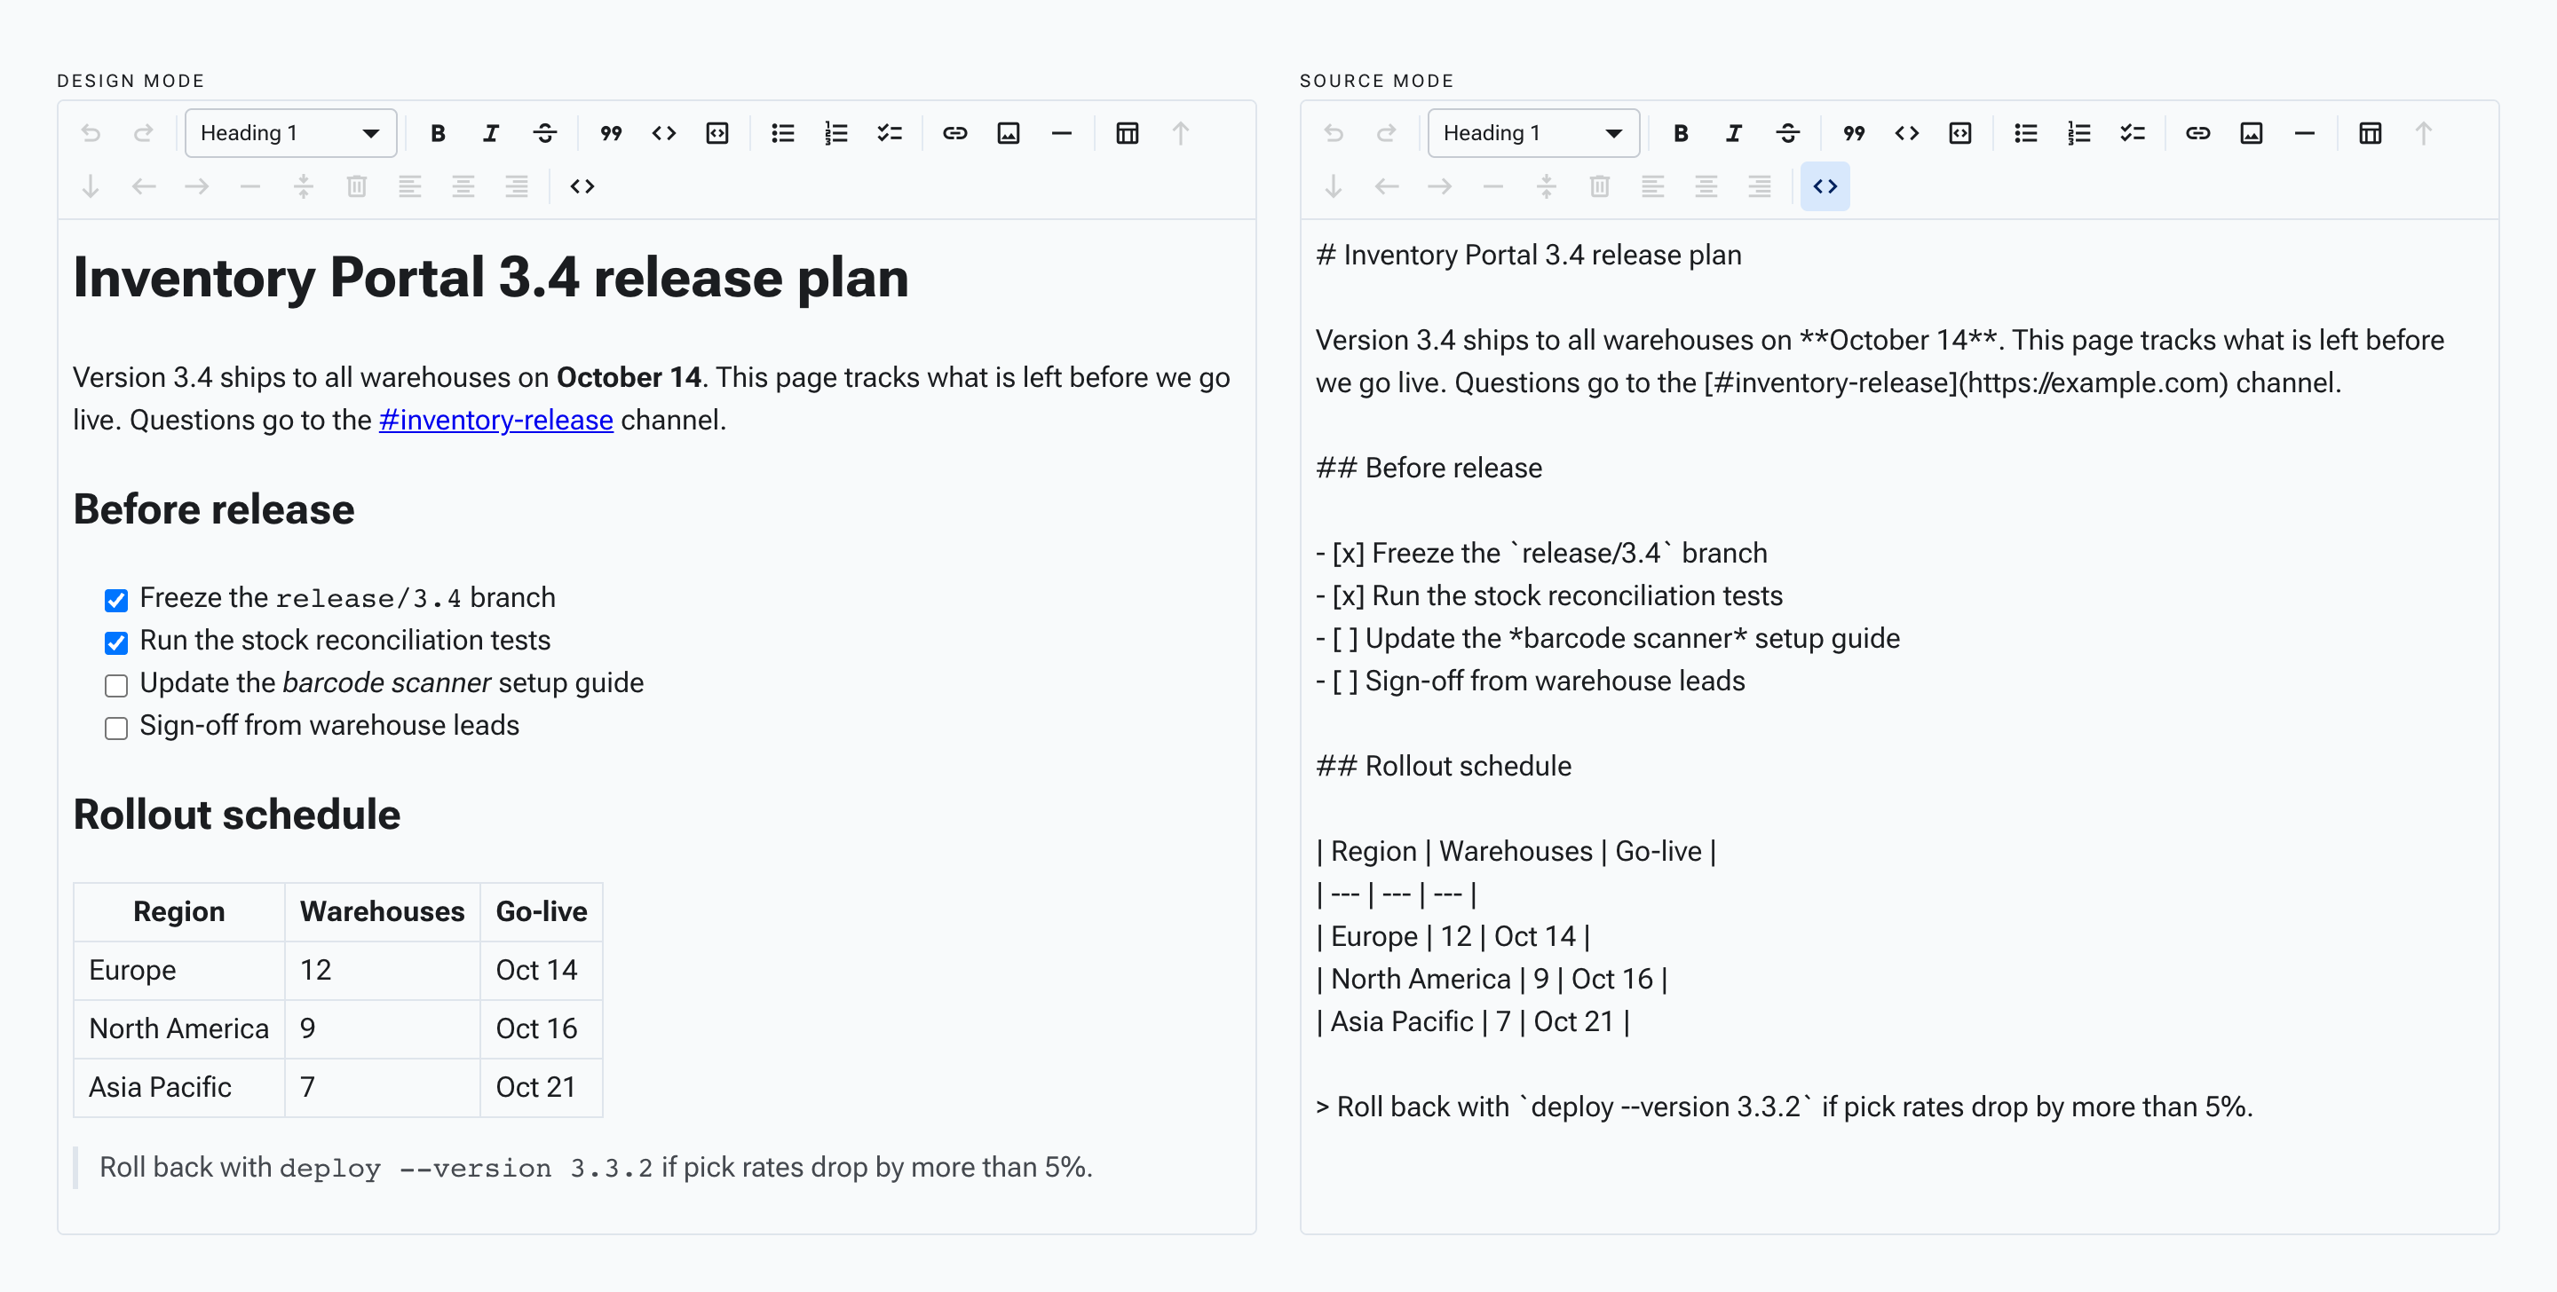The width and height of the screenshot is (2557, 1292).
Task: Click Undo in Design Mode toolbar
Action: pyautogui.click(x=91, y=133)
